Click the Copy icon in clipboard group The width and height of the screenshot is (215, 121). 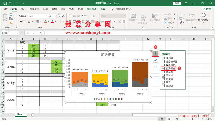tap(11, 19)
